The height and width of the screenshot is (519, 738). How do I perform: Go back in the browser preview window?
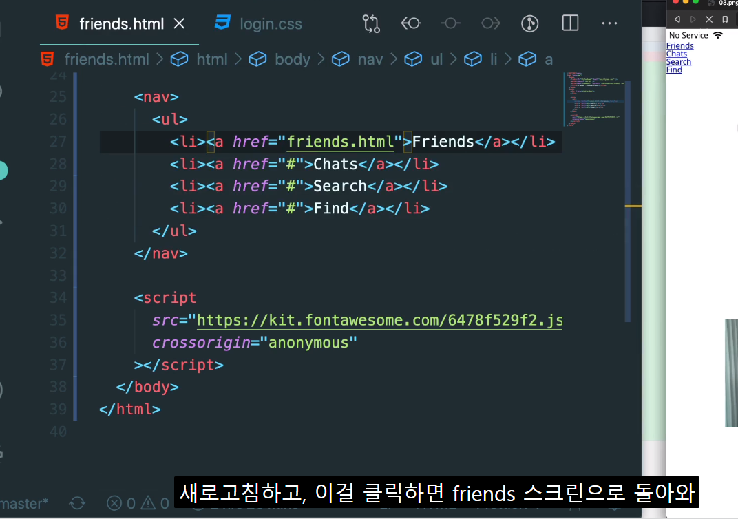677,19
